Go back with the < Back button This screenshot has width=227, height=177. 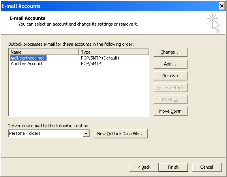[144, 167]
